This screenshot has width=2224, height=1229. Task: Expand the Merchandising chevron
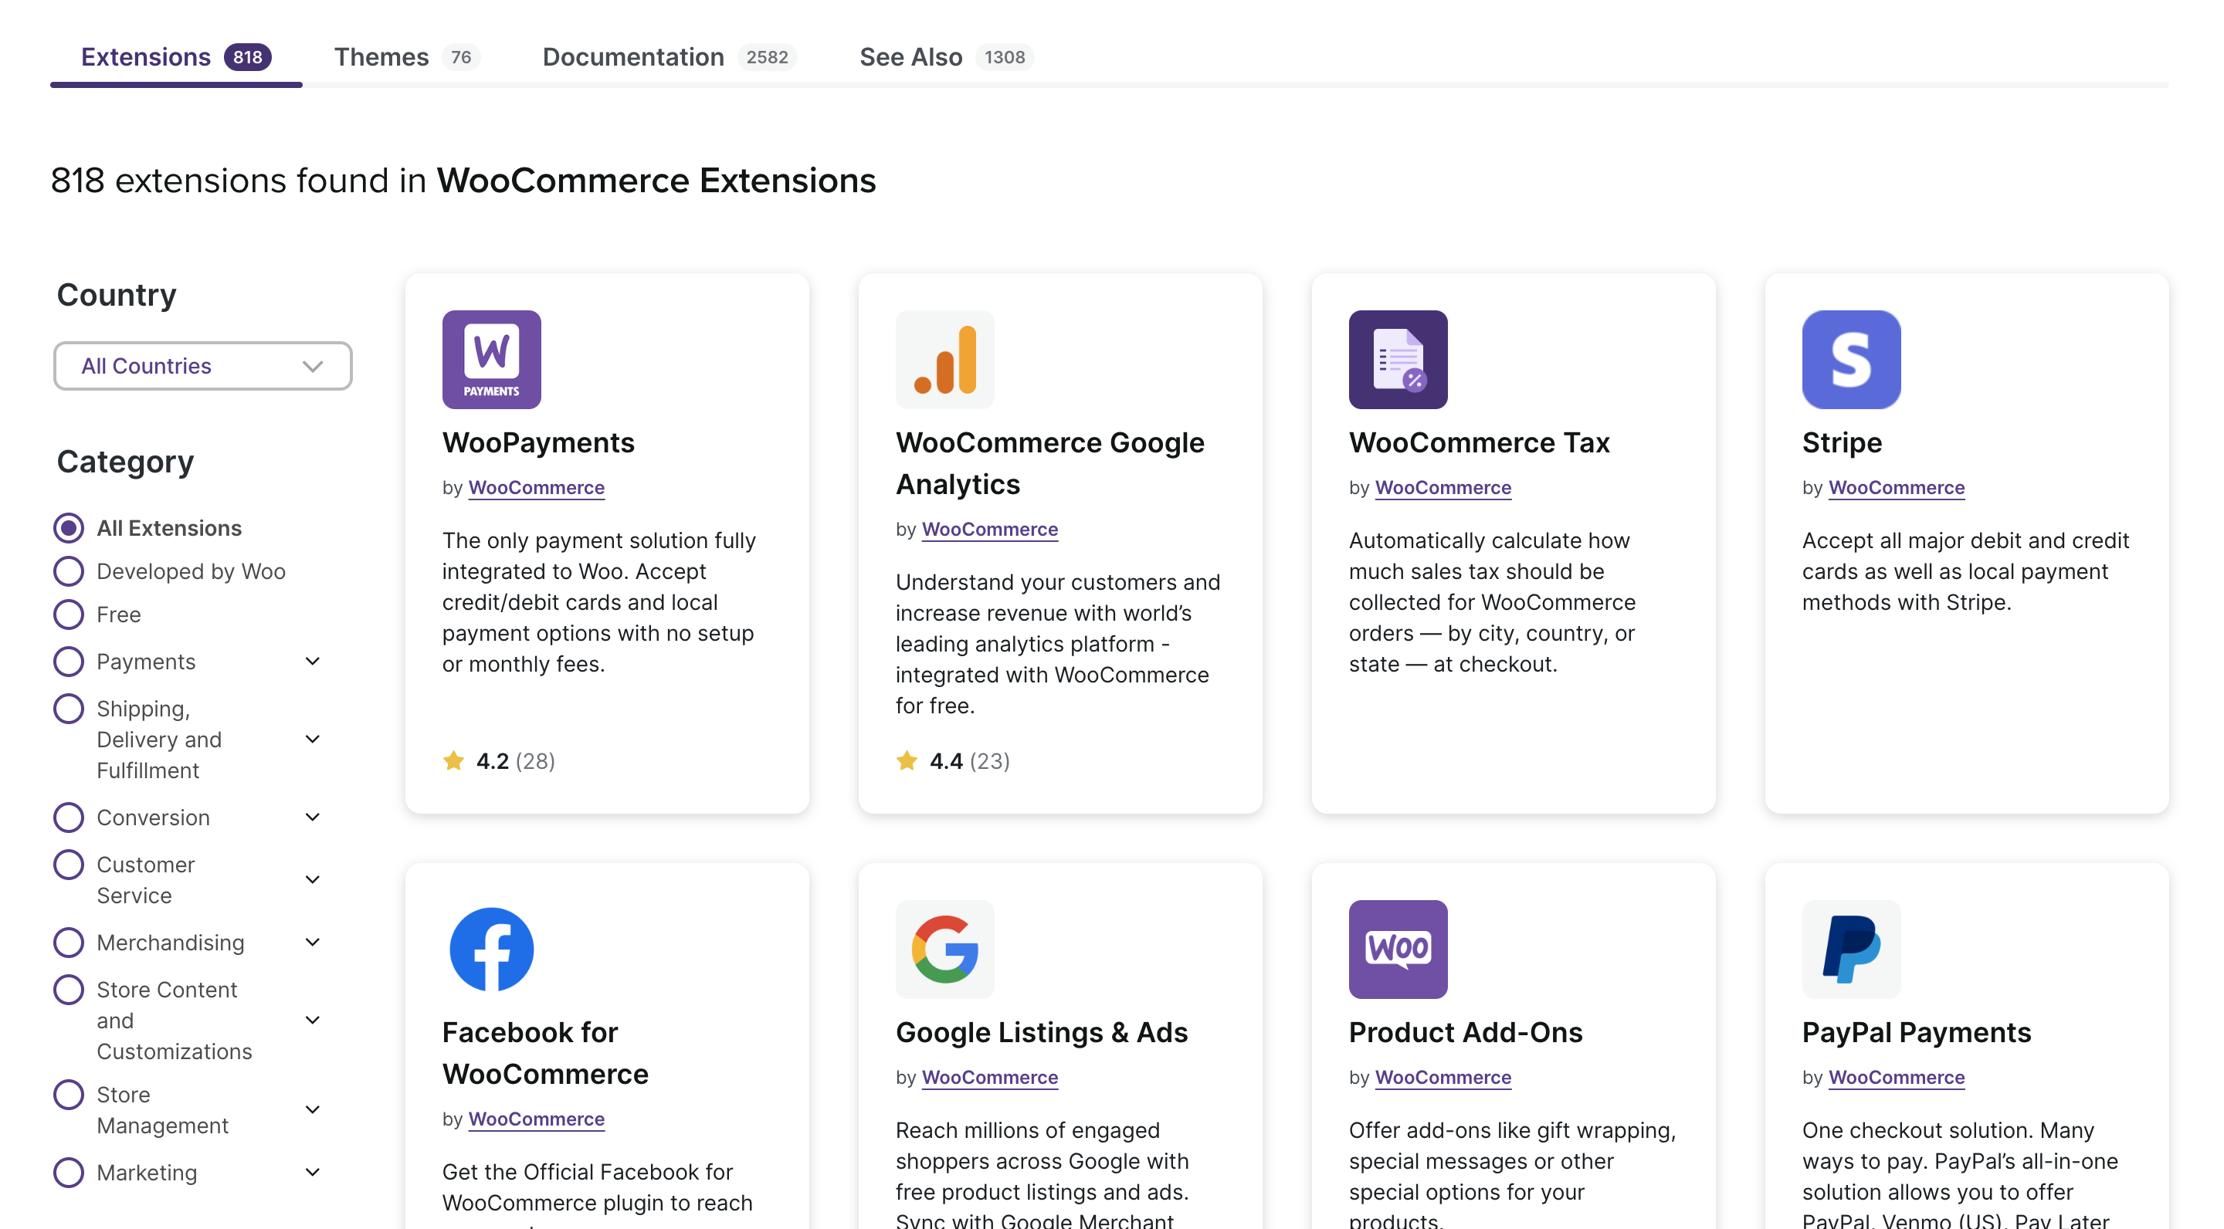(x=313, y=942)
